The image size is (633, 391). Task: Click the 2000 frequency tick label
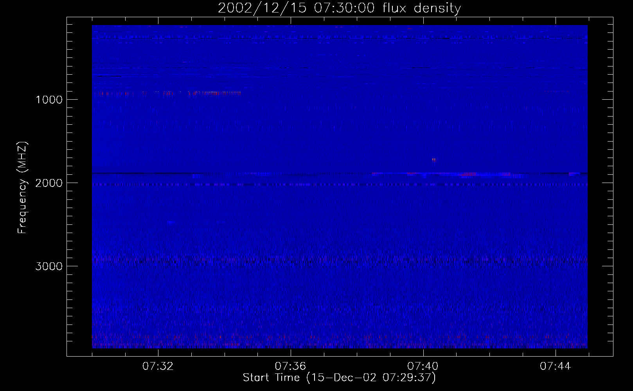tap(49, 183)
